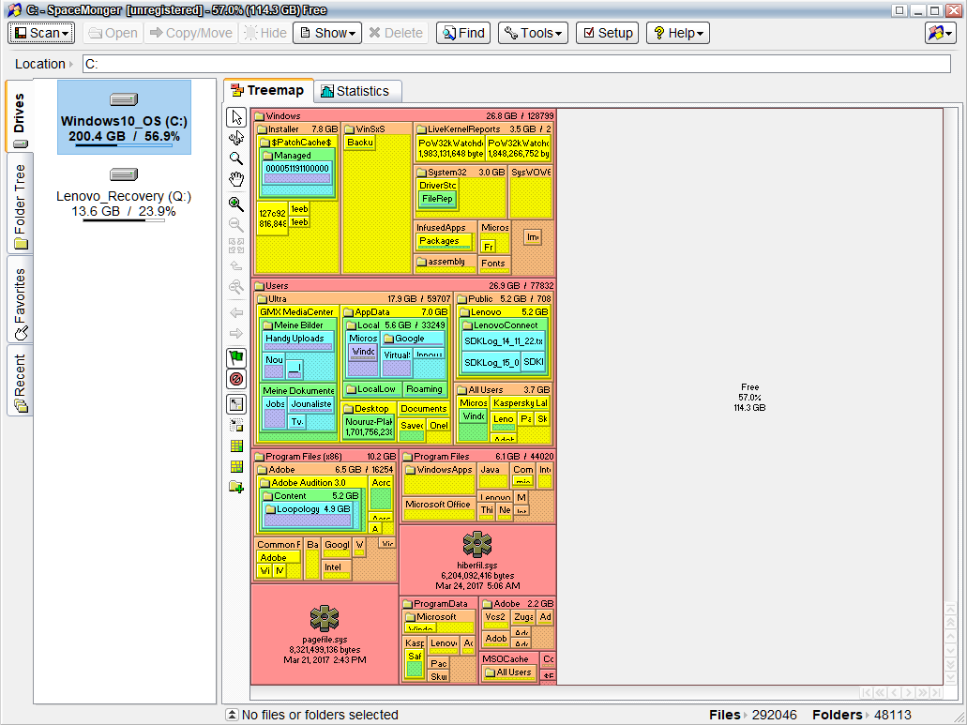
Task: Select the pagefile.sys block in treemap
Action: click(x=325, y=634)
